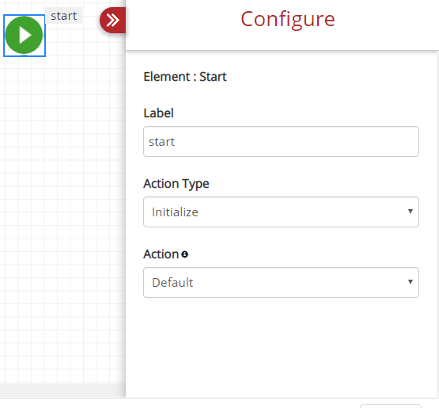Click the info icon next to Action
Image resolution: width=439 pixels, height=408 pixels.
point(184,254)
